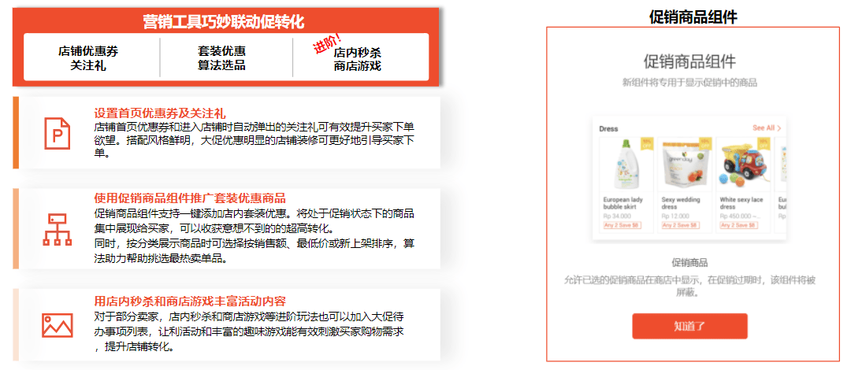Click the White sexy lace dress title
Viewport: 851px width, 370px height.
tap(741, 203)
